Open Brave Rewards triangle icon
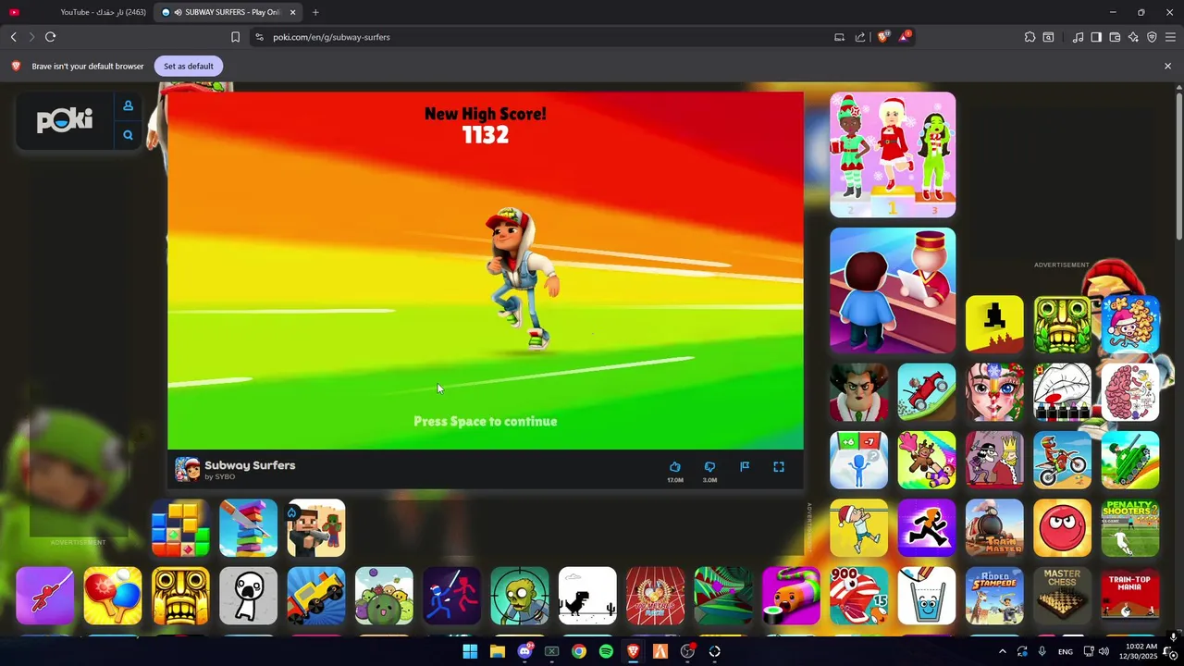The width and height of the screenshot is (1184, 666). [x=904, y=37]
